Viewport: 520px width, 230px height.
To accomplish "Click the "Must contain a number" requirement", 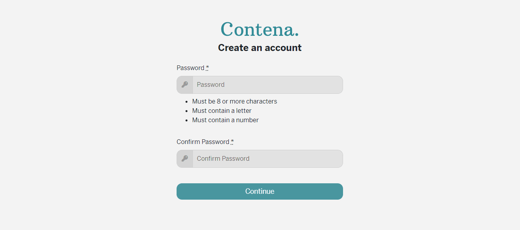I will click(225, 120).
